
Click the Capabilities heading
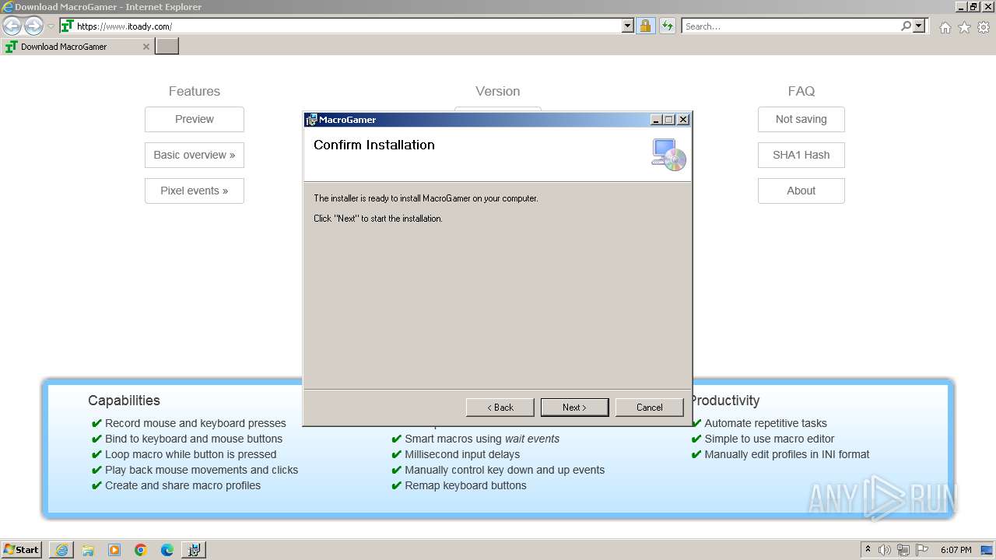[x=124, y=401]
